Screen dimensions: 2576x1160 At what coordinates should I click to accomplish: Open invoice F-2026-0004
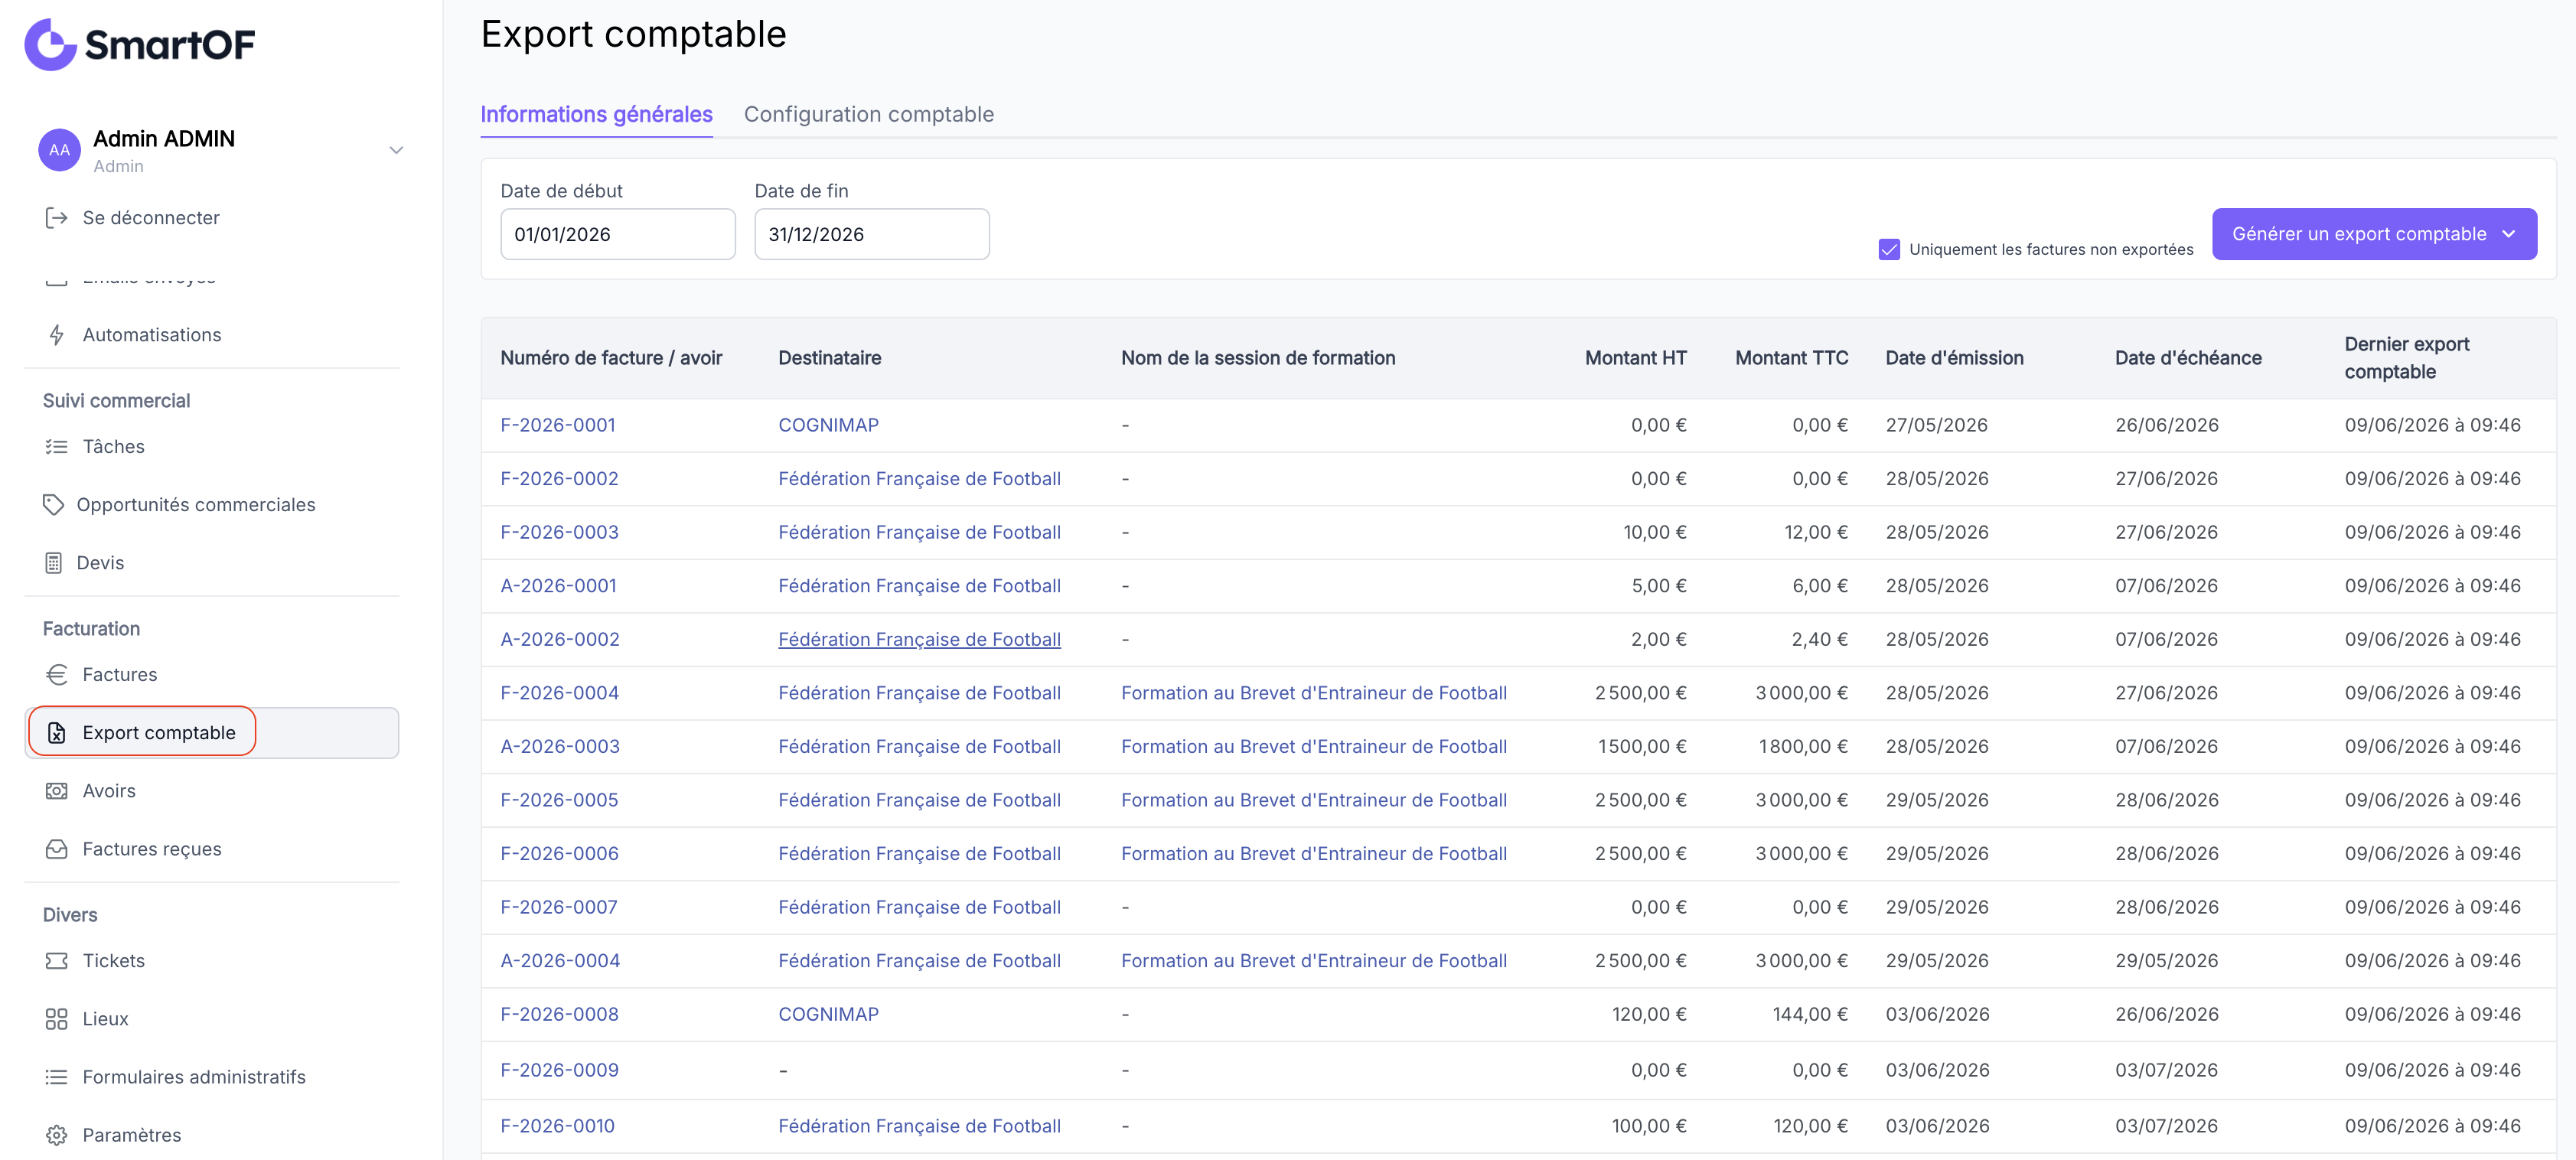coord(559,693)
